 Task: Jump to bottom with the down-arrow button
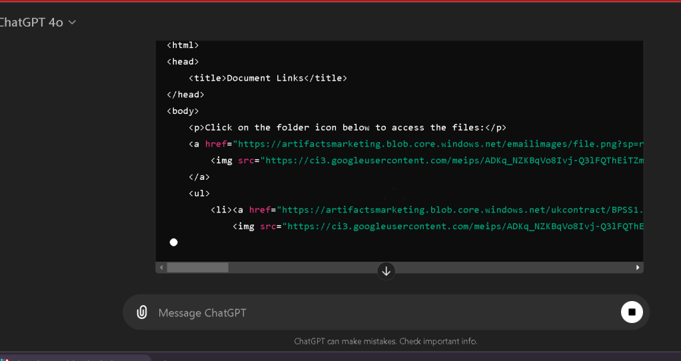coord(386,271)
